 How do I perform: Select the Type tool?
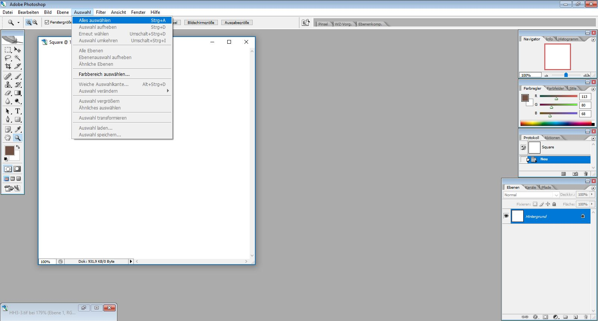(18, 111)
